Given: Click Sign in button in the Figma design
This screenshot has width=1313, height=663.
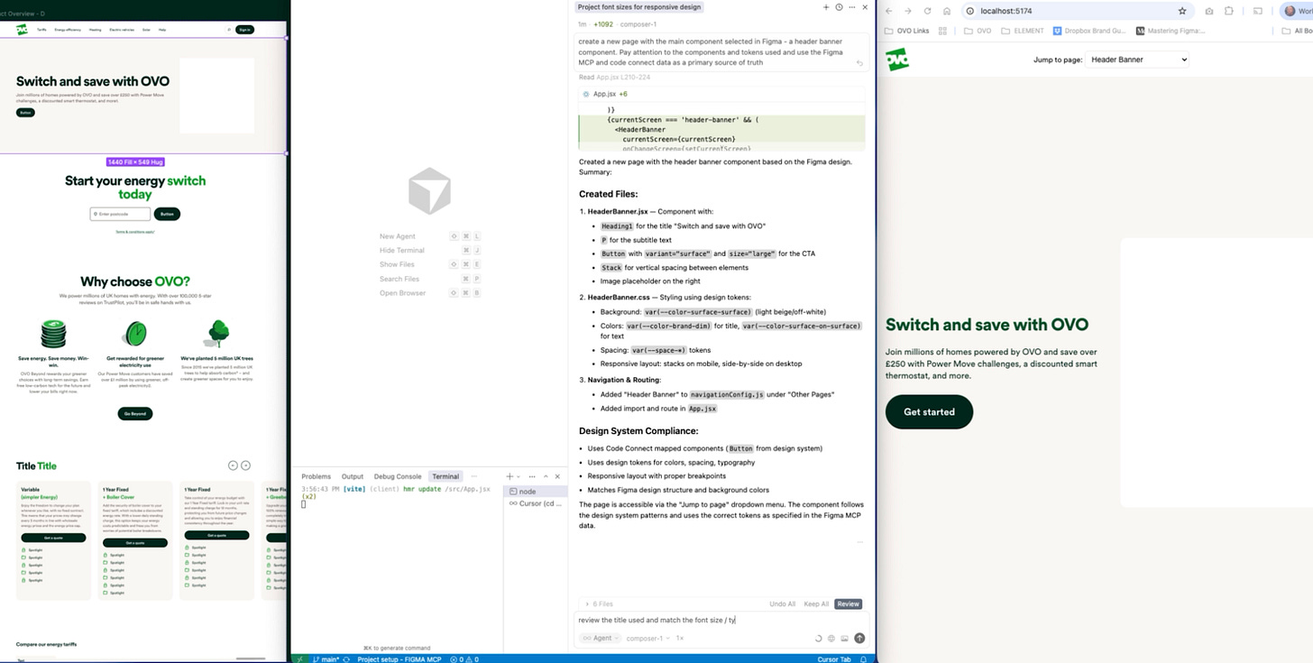Looking at the screenshot, I should coord(244,30).
